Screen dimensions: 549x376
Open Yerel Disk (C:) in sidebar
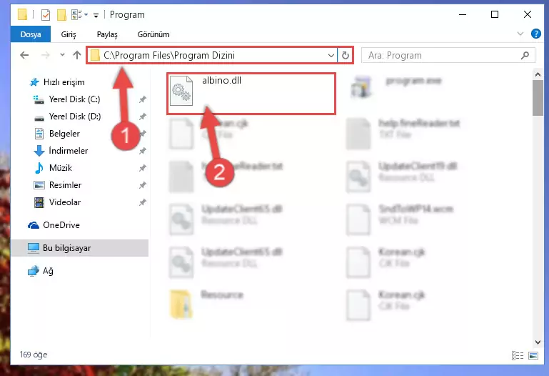click(74, 99)
